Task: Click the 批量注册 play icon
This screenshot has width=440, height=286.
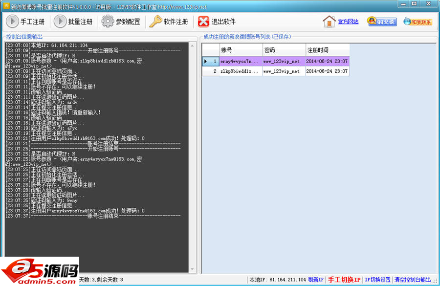Action: tap(60, 22)
